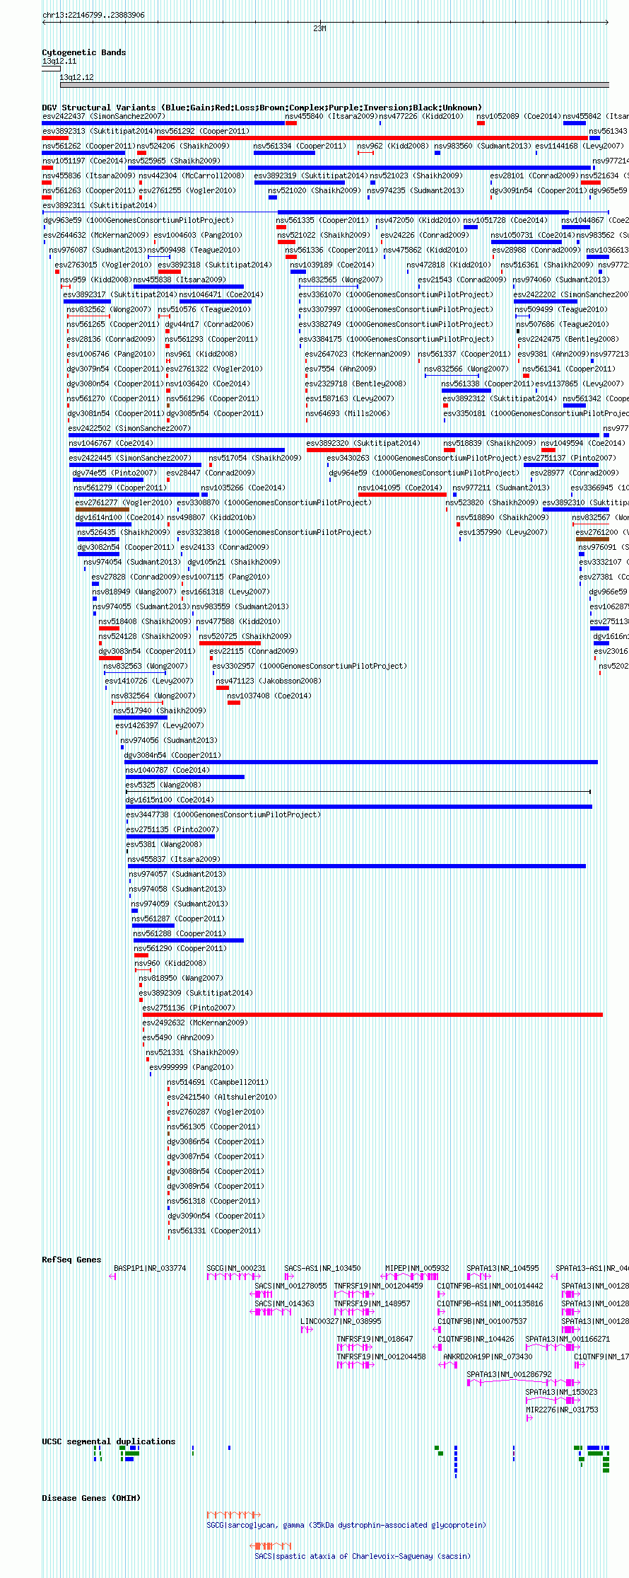The image size is (629, 1578).
Task: Select the red nsv1041095 (Coe2014) loss bar
Action: pyautogui.click(x=402, y=495)
